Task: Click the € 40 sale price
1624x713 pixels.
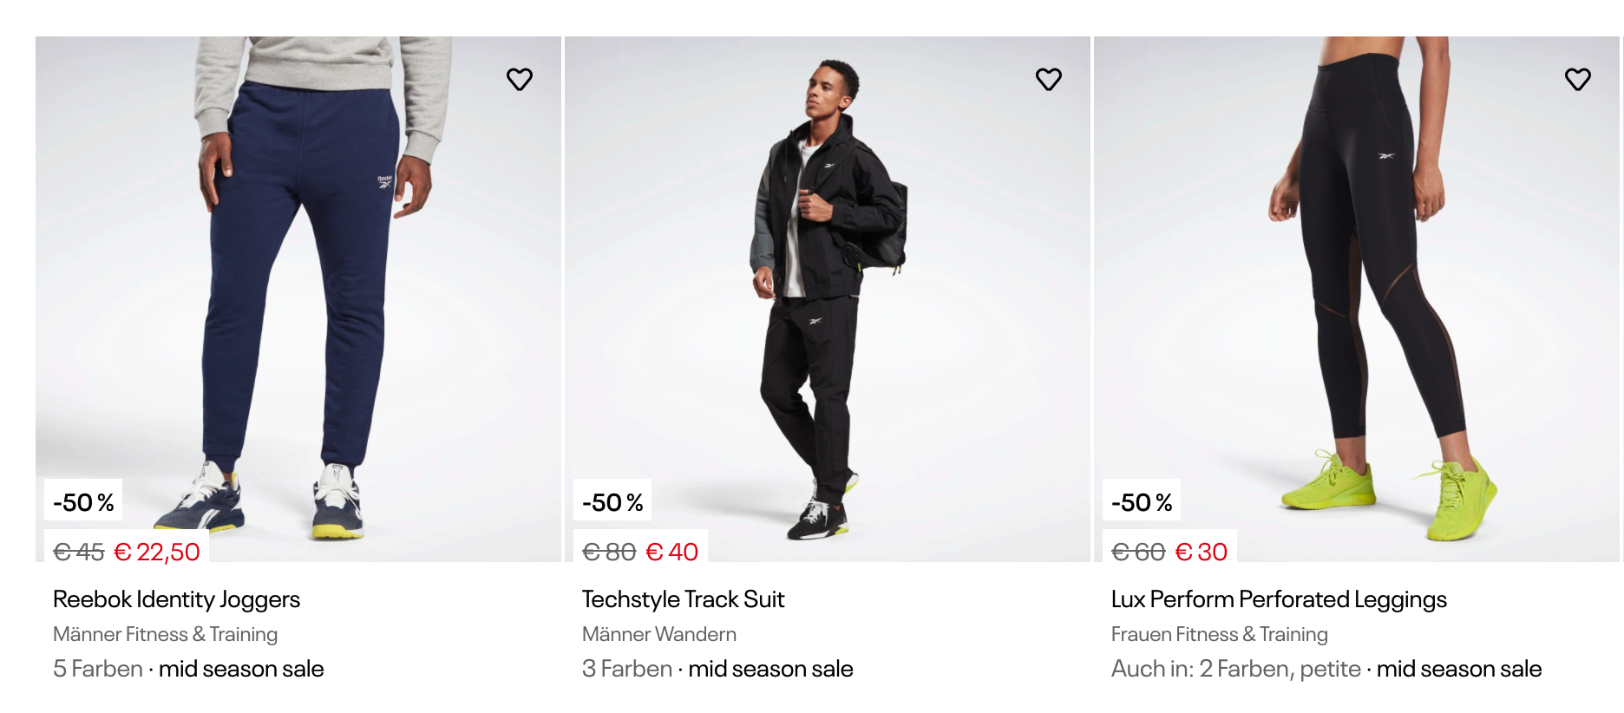Action: click(x=672, y=552)
